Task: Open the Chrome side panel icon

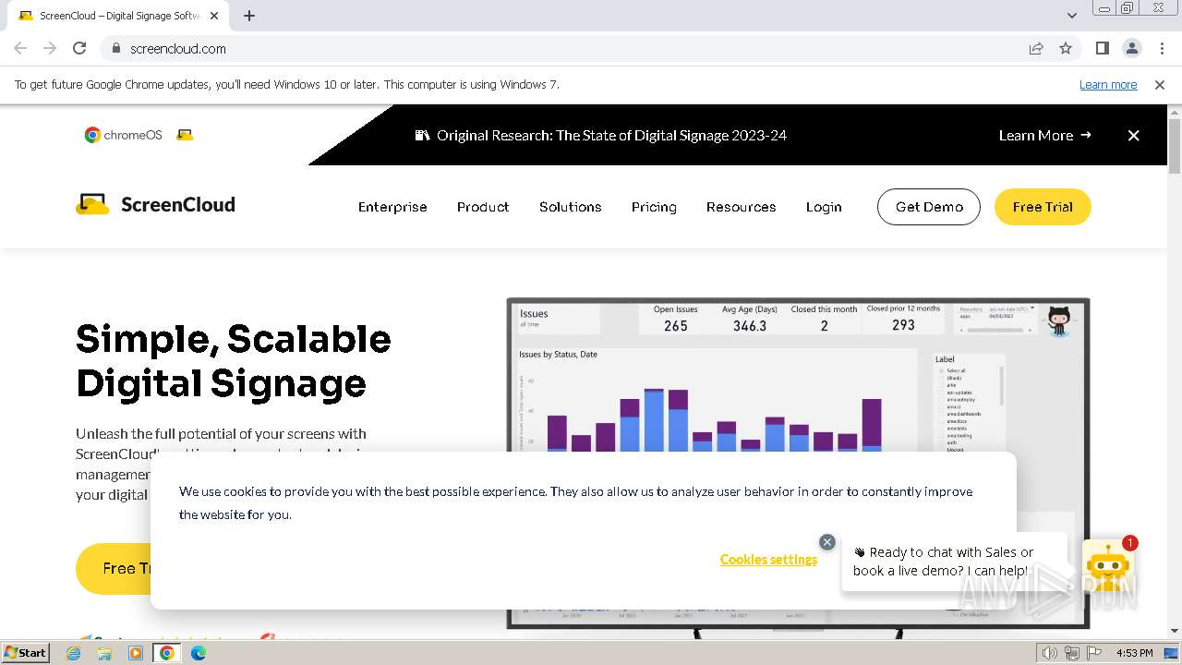Action: coord(1103,48)
